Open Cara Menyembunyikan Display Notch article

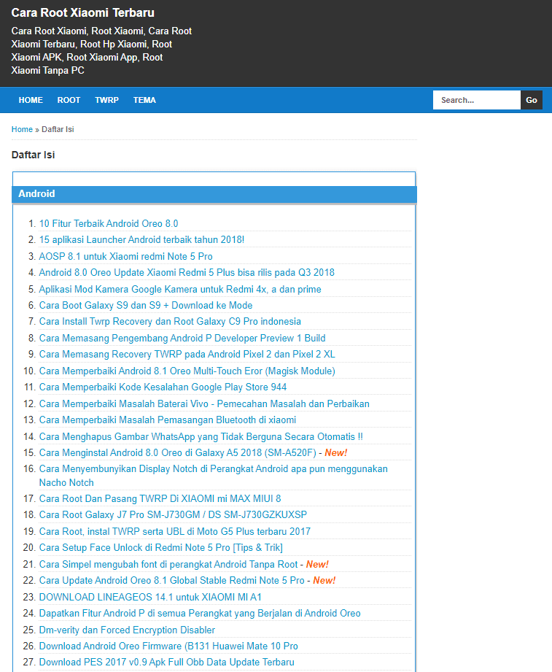click(x=213, y=469)
